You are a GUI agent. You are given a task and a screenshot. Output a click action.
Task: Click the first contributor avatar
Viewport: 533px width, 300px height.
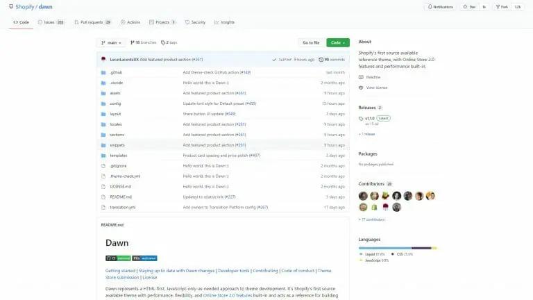coord(363,196)
